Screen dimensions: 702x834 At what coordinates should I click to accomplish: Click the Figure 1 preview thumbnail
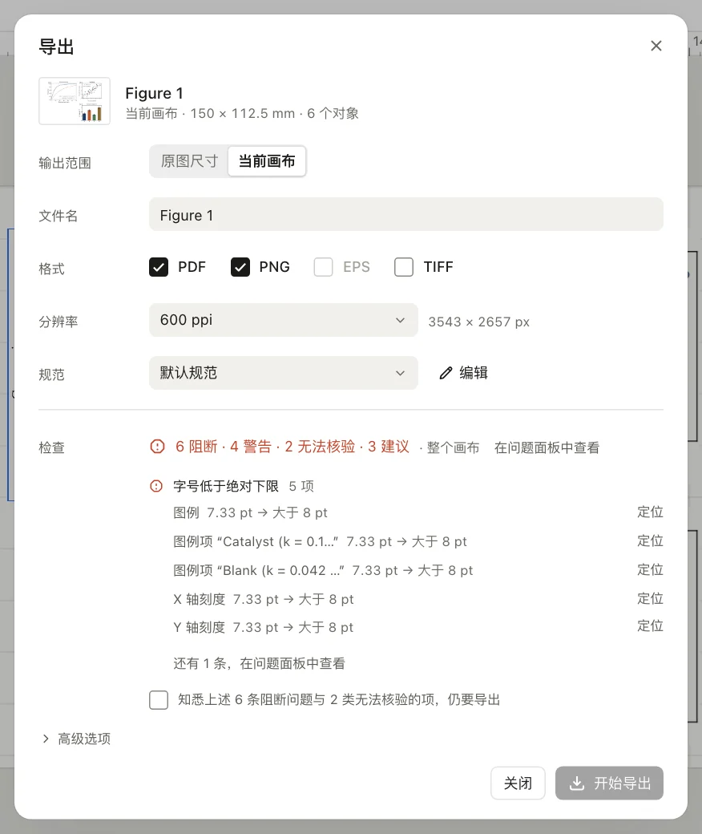[75, 101]
